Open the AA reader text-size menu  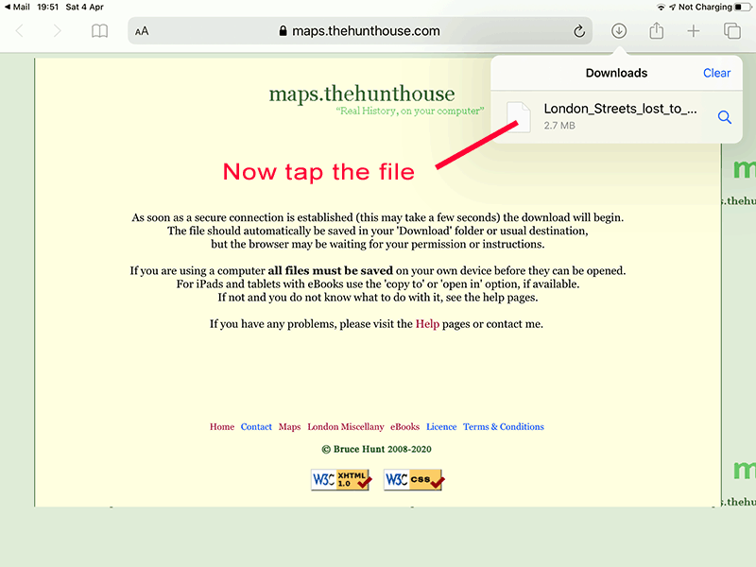click(x=142, y=31)
